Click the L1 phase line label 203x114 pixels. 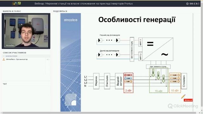point(86,77)
